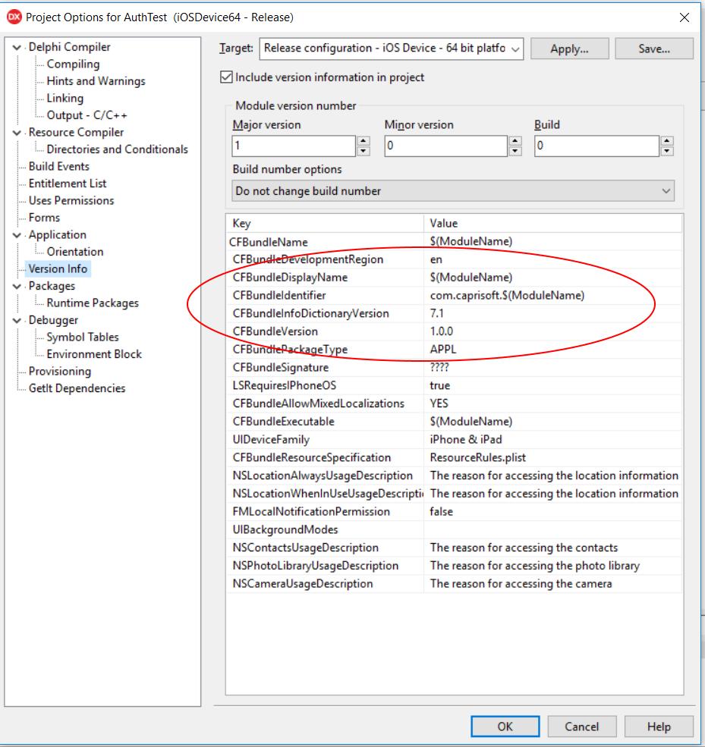The image size is (705, 747).
Task: Click the CFBundleDevelopmentRegion value en
Action: click(x=436, y=259)
